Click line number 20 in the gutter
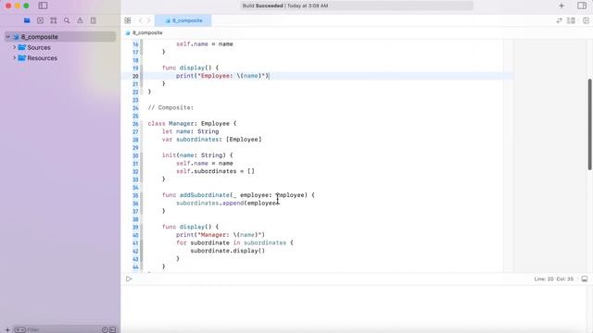 [x=135, y=76]
